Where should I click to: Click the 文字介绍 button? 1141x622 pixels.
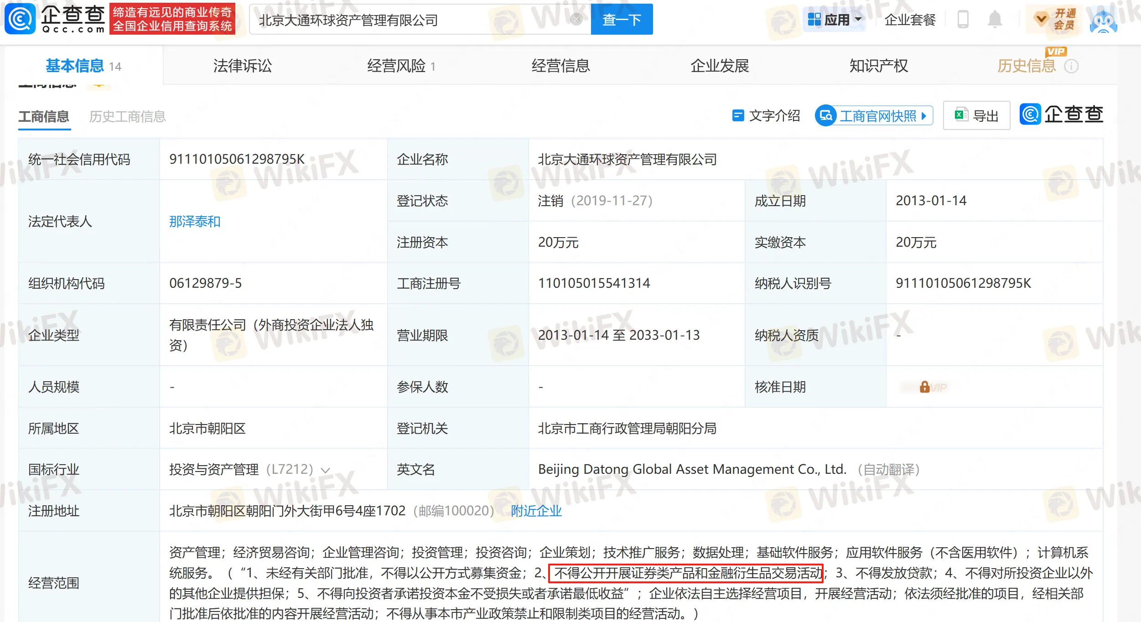click(x=766, y=116)
